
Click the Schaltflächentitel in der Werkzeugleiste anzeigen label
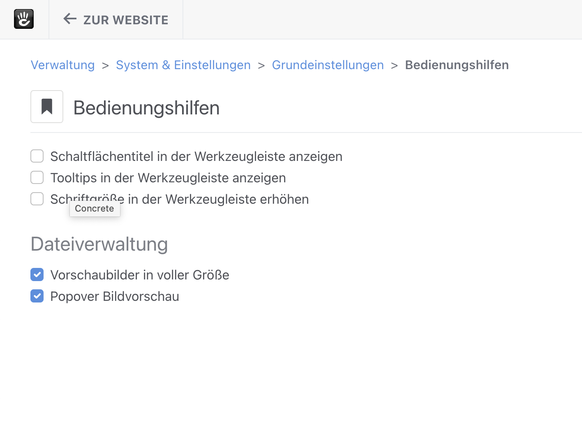[x=196, y=156]
